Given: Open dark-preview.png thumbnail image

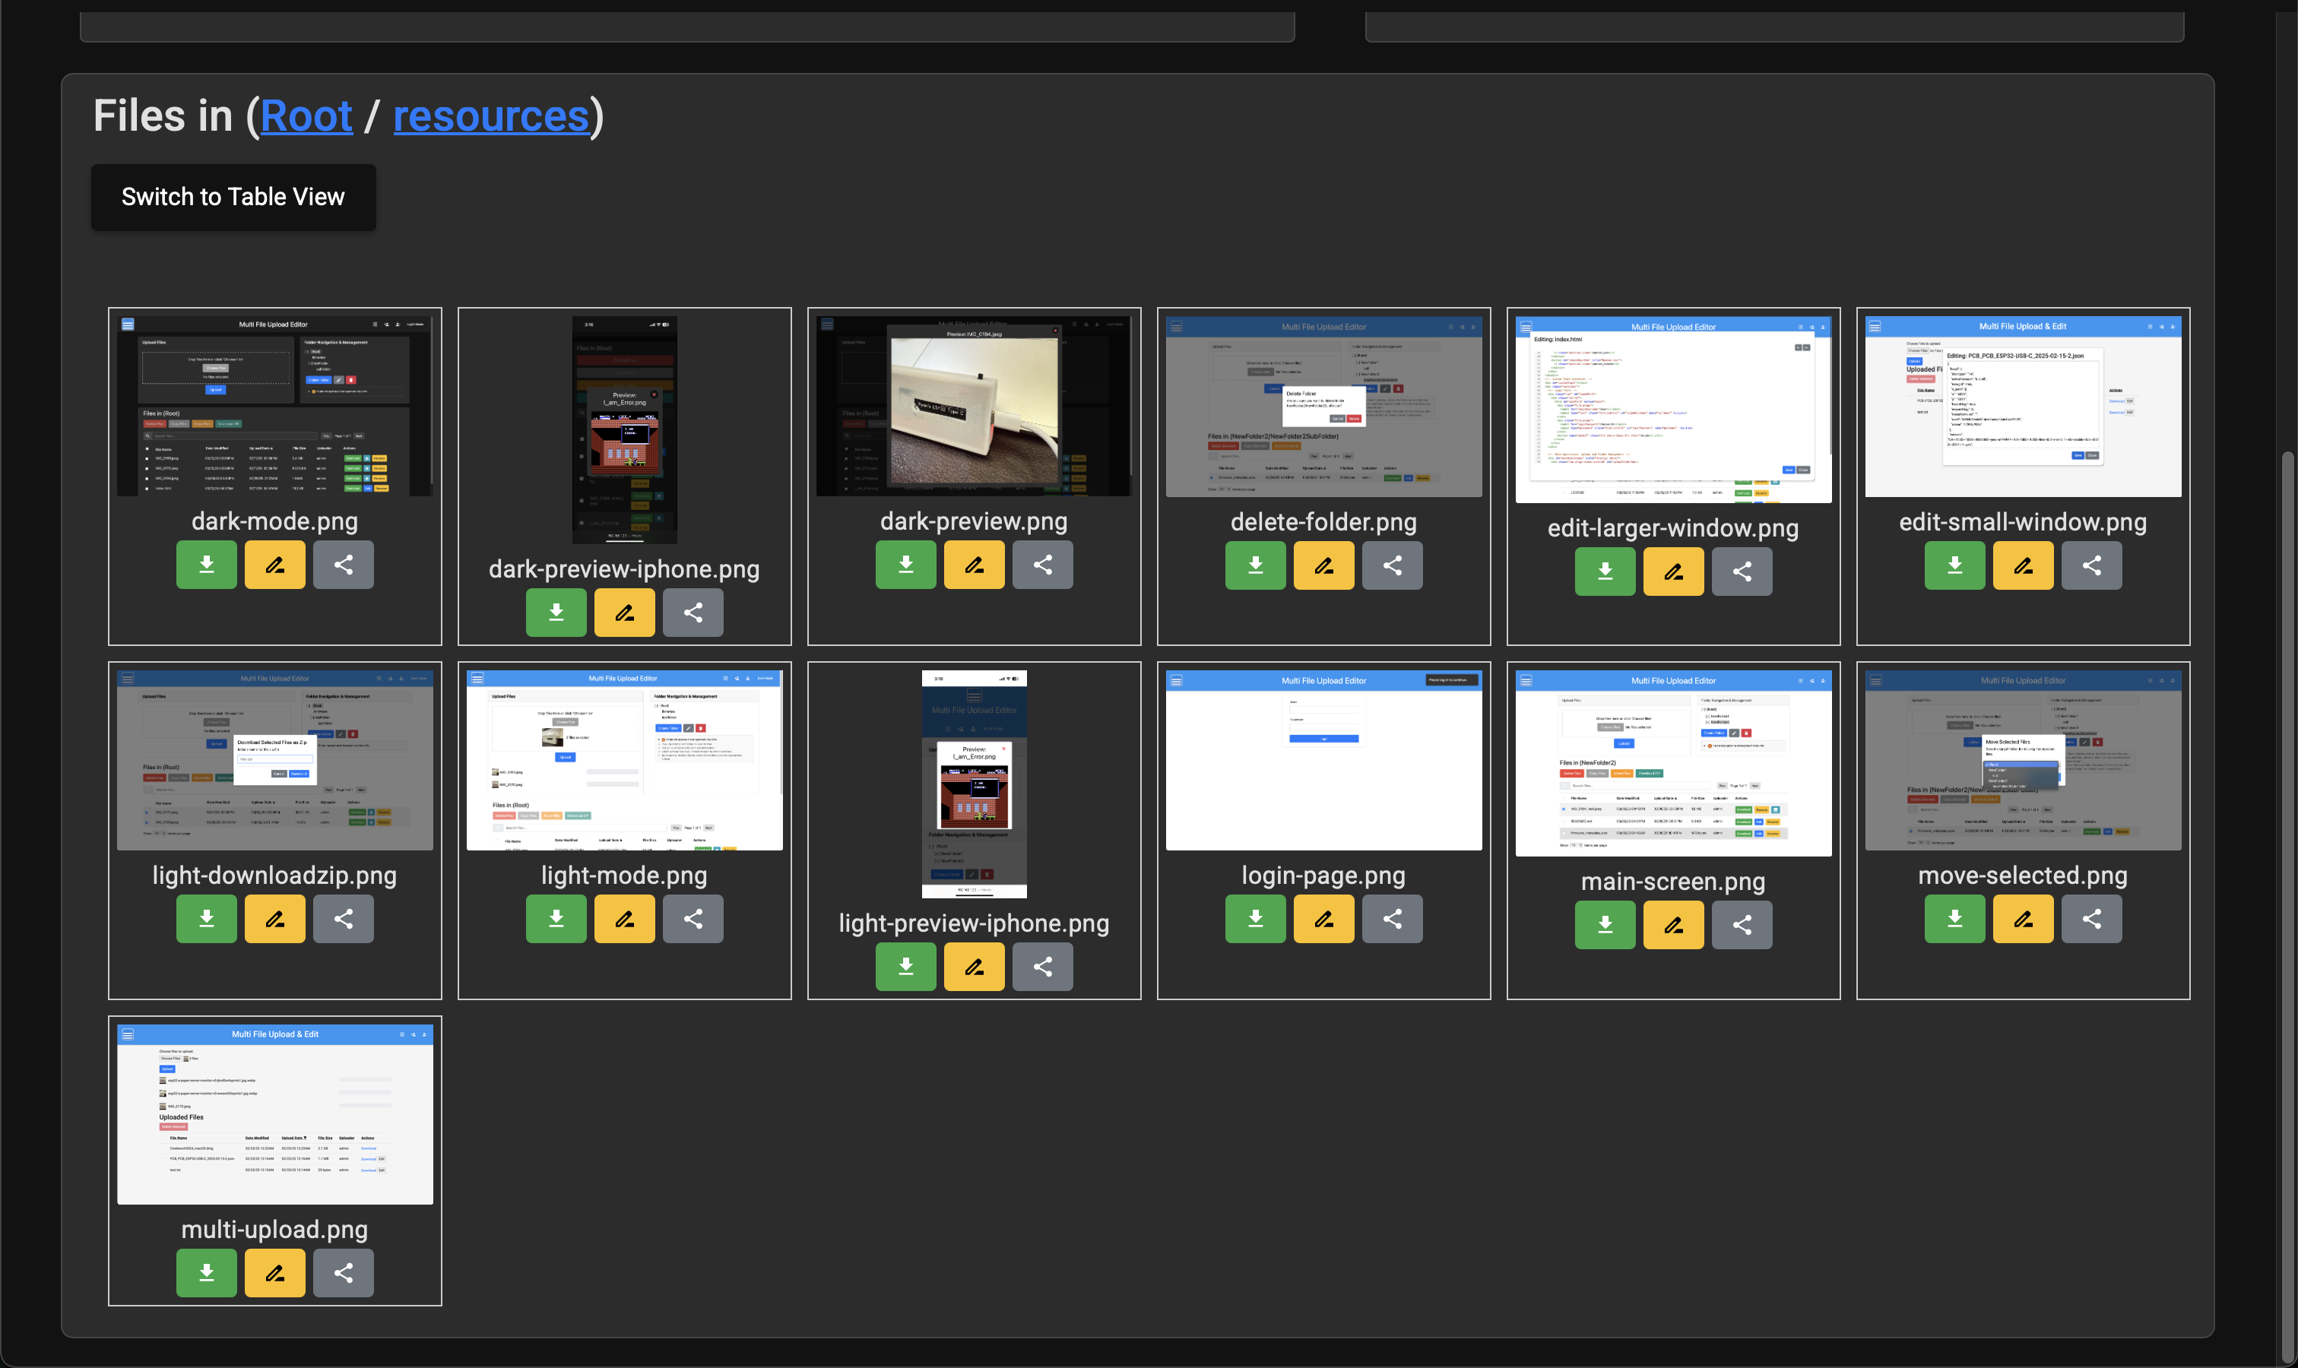Looking at the screenshot, I should (x=974, y=406).
